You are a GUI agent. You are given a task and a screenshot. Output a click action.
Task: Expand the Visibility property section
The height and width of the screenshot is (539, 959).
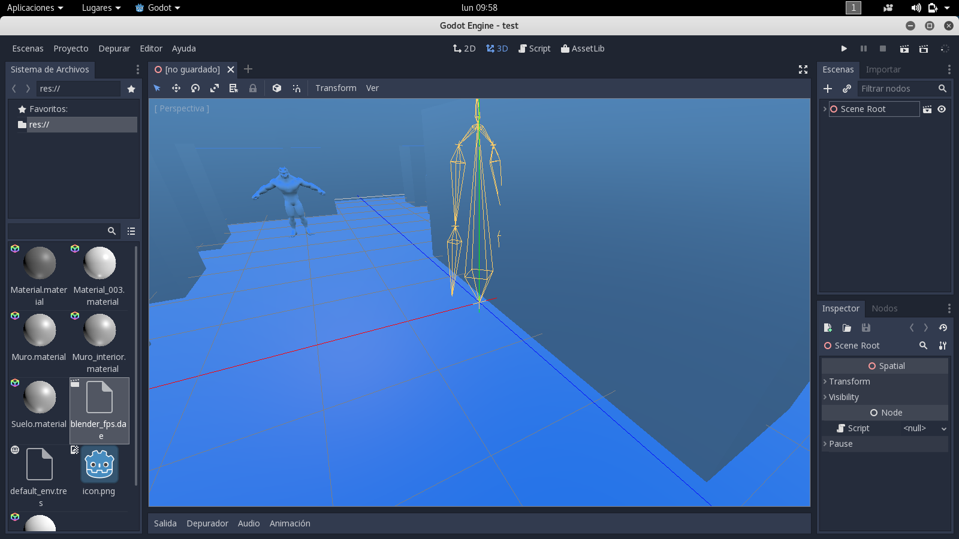(x=885, y=397)
